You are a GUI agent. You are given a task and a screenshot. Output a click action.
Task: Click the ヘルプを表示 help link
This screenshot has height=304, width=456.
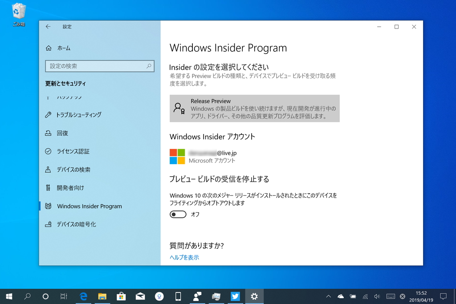coord(183,257)
